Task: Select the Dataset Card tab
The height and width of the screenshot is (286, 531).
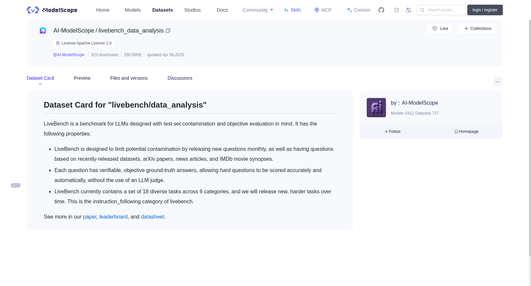Action: 40,78
